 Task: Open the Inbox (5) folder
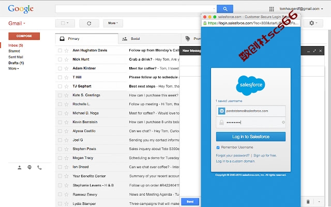coord(16,45)
